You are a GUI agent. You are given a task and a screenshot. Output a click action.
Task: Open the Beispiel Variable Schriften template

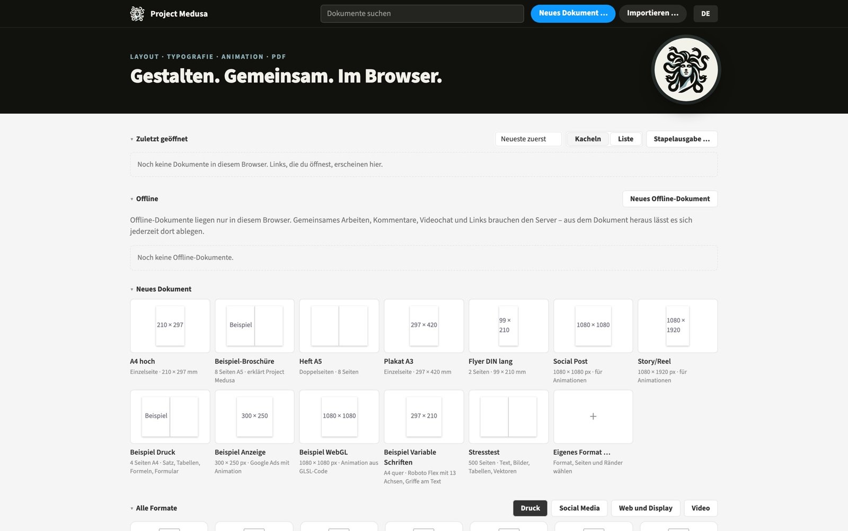coord(424,417)
